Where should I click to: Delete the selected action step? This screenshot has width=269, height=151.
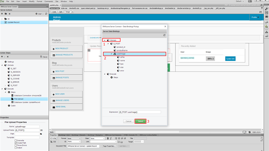tap(8, 57)
